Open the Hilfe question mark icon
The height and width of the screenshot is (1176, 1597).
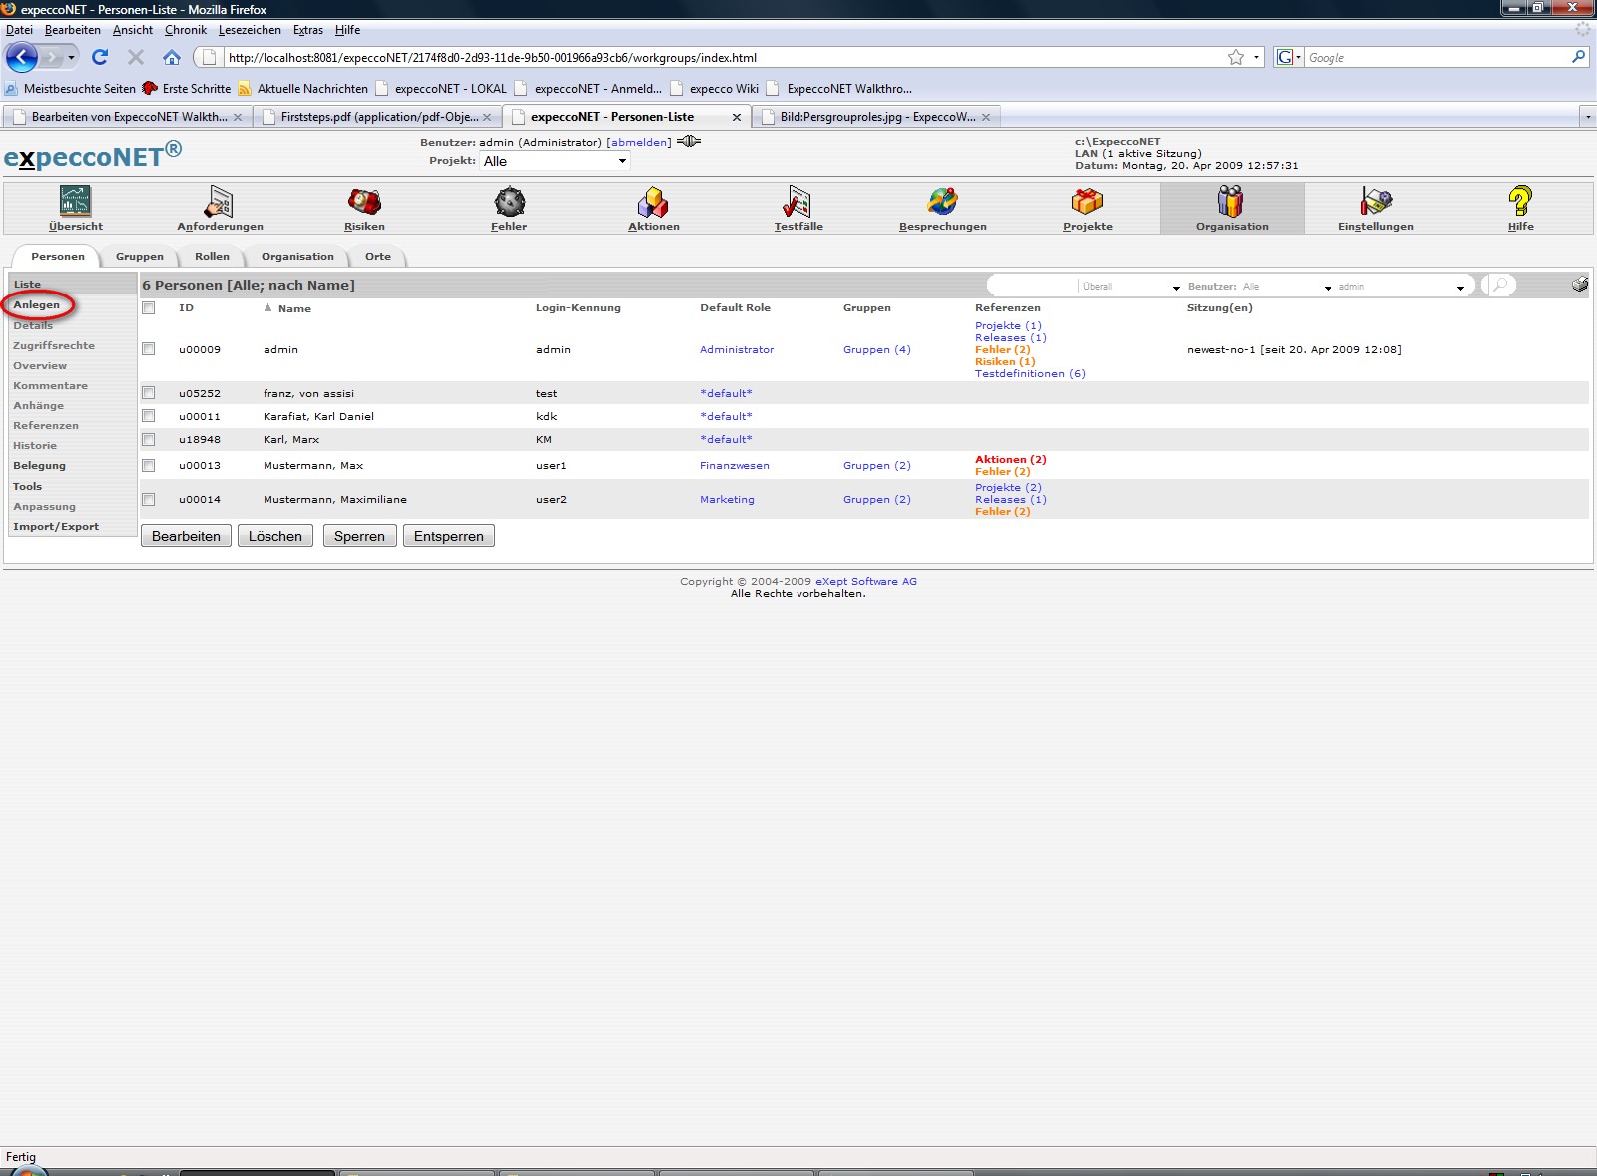1519,202
